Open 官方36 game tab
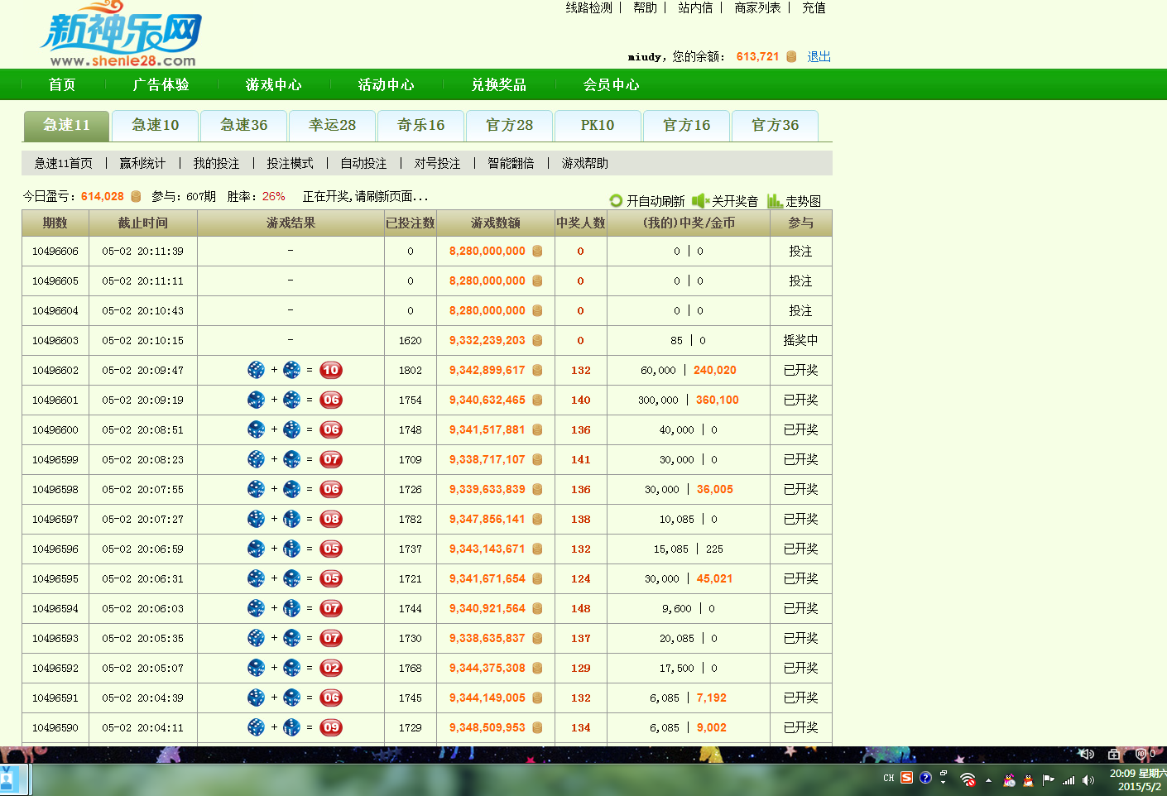1167x796 pixels. pyautogui.click(x=776, y=126)
